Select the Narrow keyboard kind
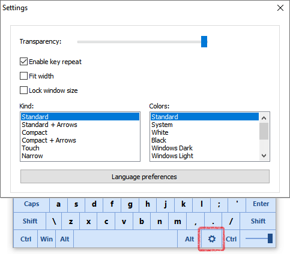This screenshot has width=290, height=254. [x=80, y=156]
